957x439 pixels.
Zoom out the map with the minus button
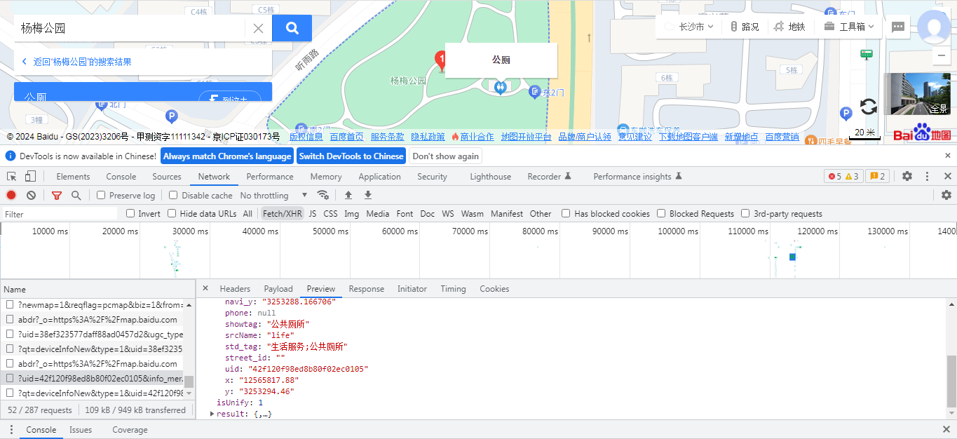(x=943, y=56)
